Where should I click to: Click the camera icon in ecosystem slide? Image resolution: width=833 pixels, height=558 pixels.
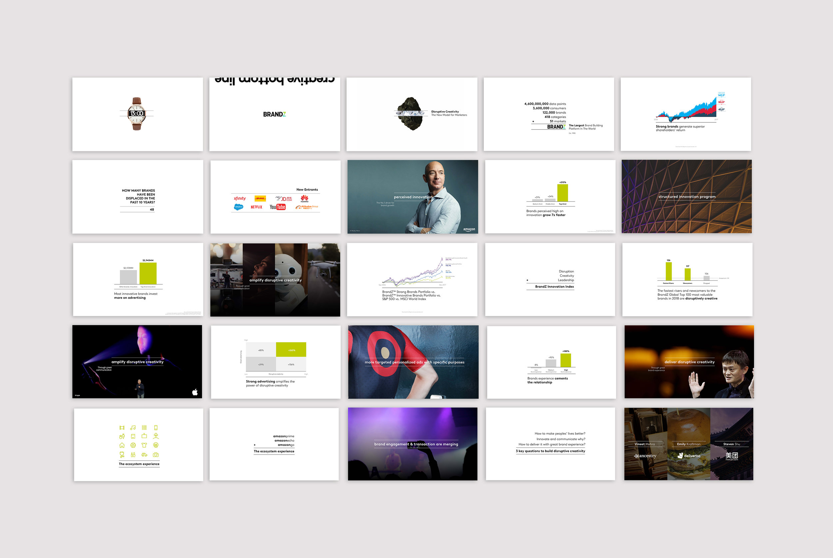tap(156, 455)
